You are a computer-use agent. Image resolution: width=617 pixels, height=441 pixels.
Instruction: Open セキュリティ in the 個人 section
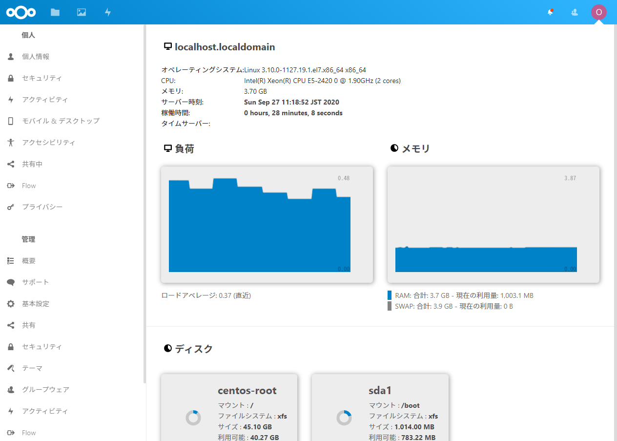click(42, 78)
